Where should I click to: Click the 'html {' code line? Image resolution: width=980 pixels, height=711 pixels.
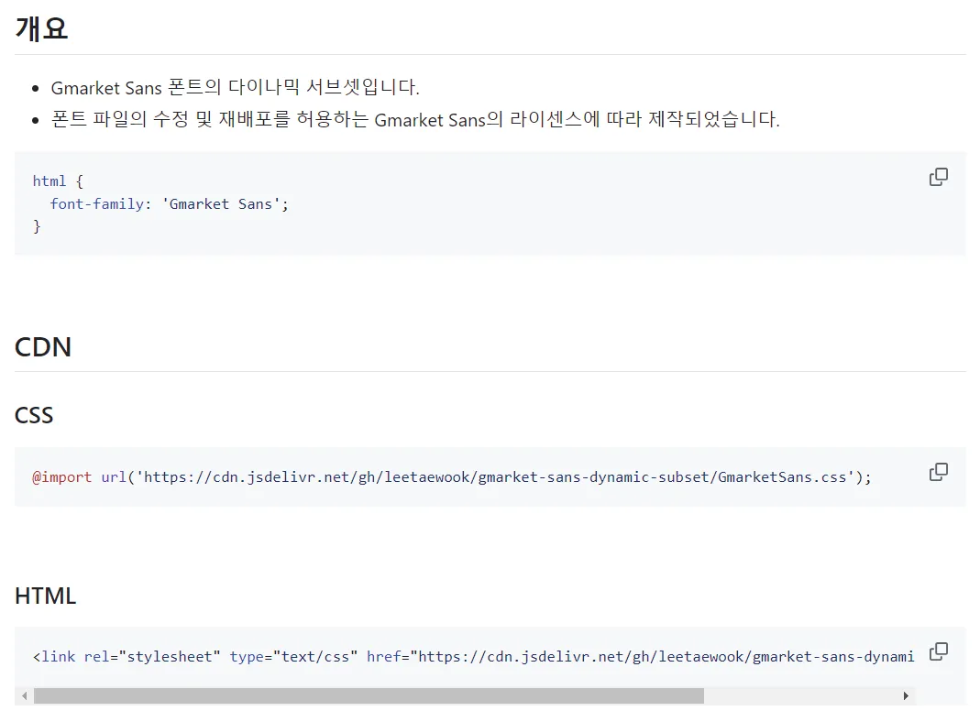[58, 181]
